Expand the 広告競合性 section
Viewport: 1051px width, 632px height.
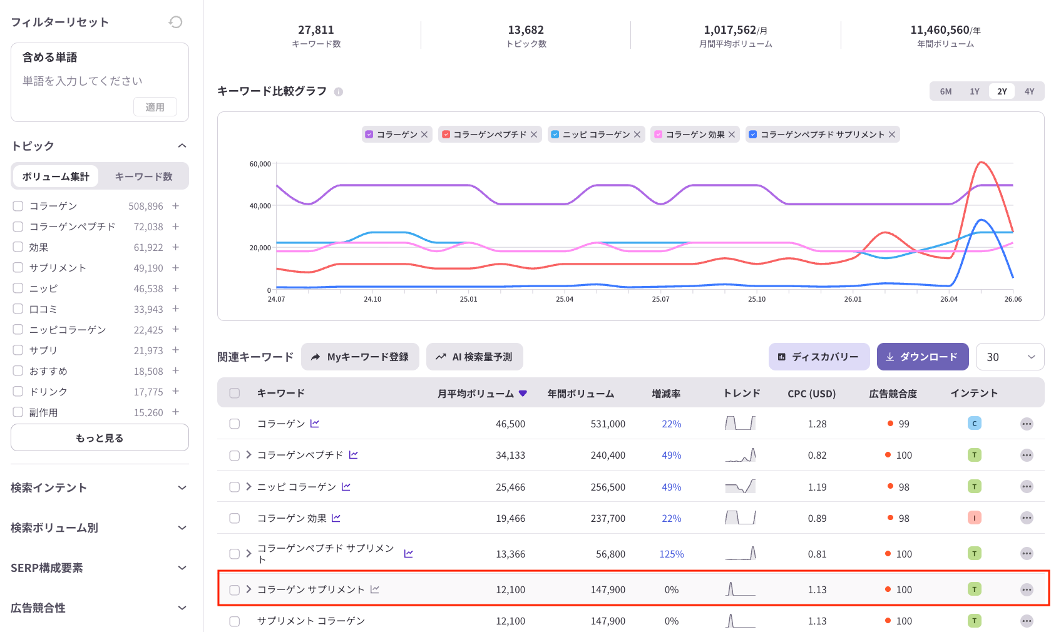click(182, 608)
